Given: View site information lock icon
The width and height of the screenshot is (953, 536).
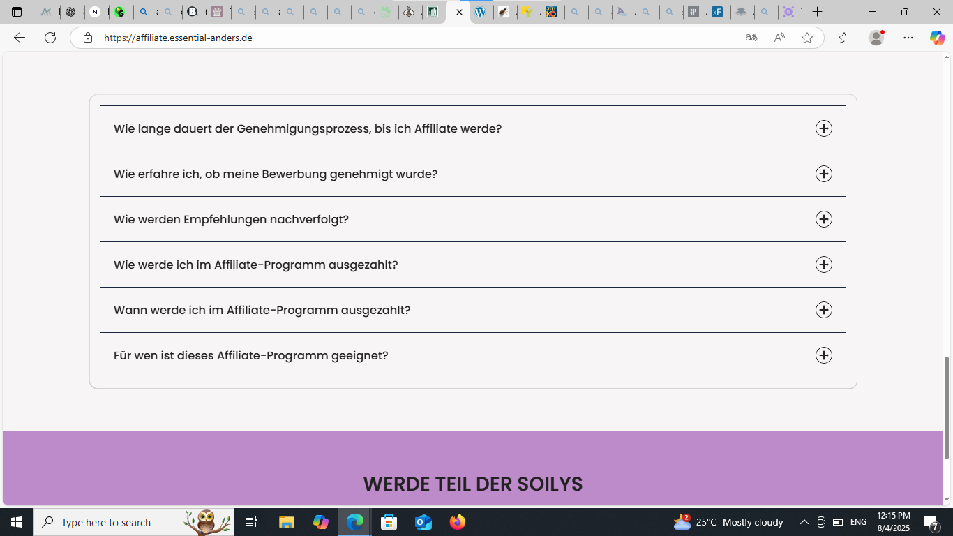Looking at the screenshot, I should click(x=87, y=38).
